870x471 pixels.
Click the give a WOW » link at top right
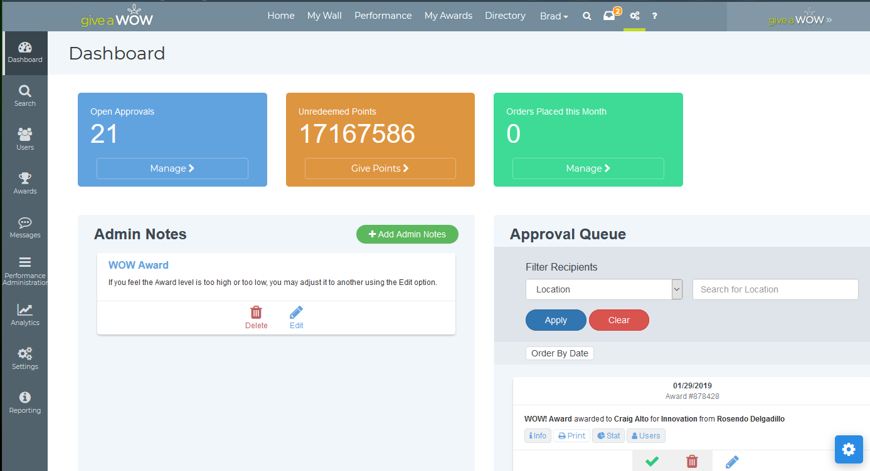(800, 18)
